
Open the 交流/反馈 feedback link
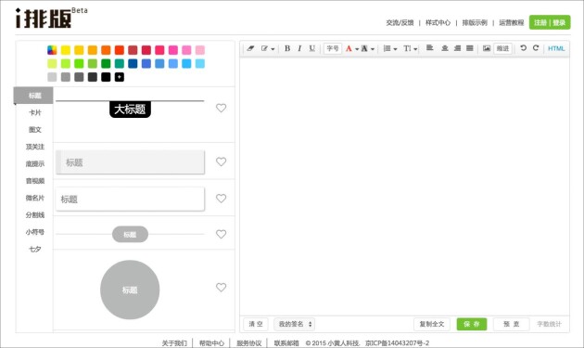pos(400,23)
